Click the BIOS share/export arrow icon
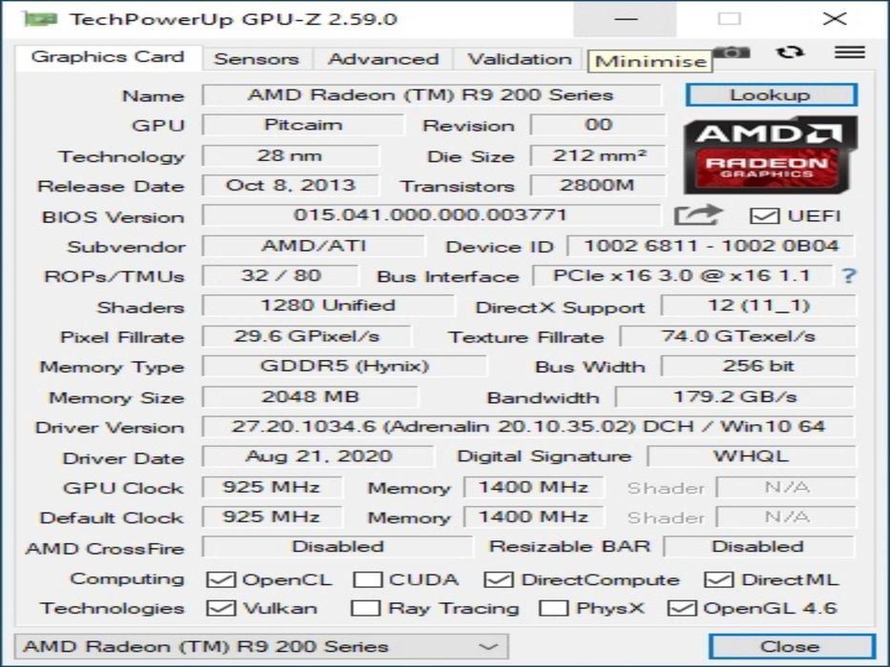The height and width of the screenshot is (667, 890). click(x=698, y=216)
